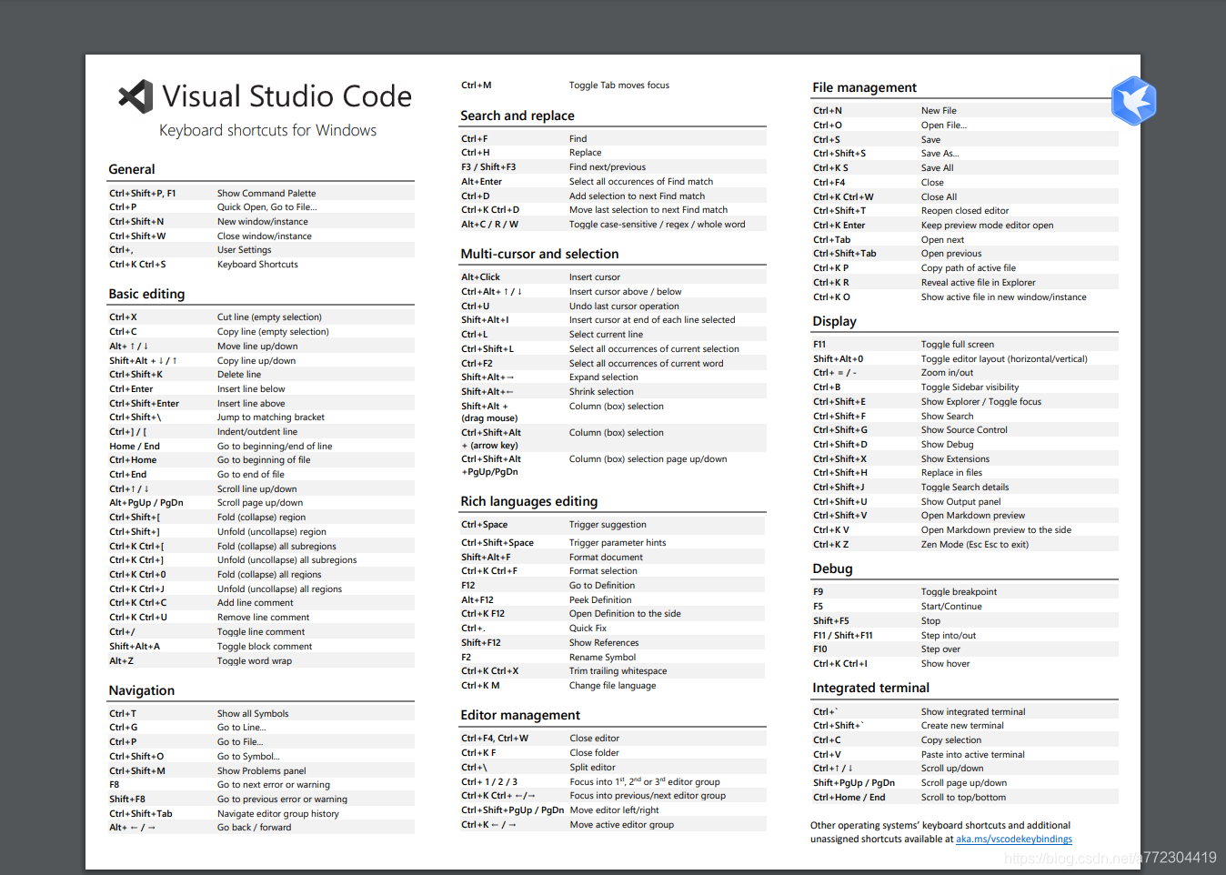Image resolution: width=1226 pixels, height=875 pixels.
Task: Click the blue bird floating icon
Action: (1134, 101)
